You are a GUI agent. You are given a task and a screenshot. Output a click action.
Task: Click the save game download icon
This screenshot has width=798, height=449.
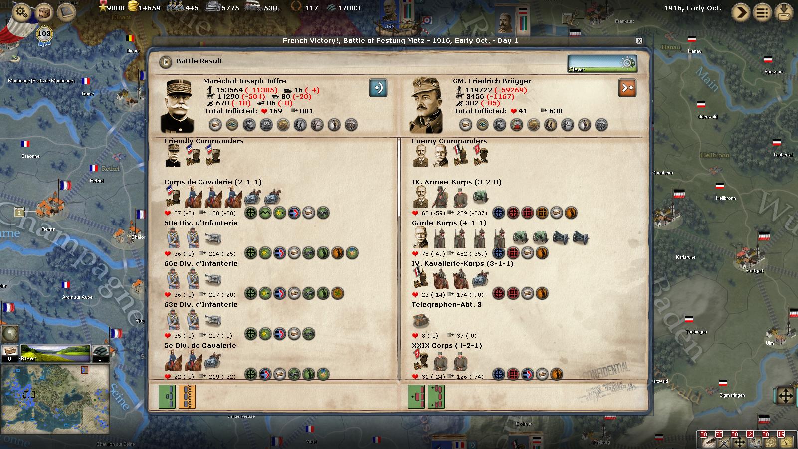784,12
